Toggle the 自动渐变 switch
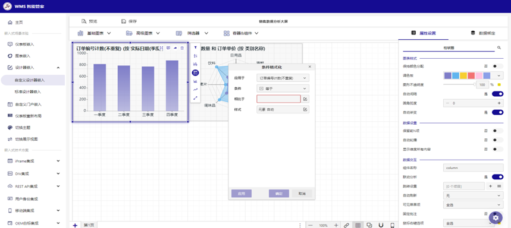511x228 pixels. [x=498, y=112]
